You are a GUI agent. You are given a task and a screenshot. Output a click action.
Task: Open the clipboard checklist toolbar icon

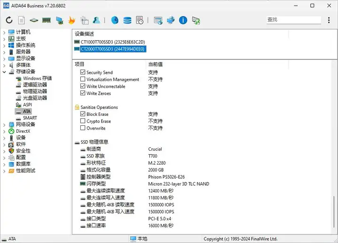(84, 20)
